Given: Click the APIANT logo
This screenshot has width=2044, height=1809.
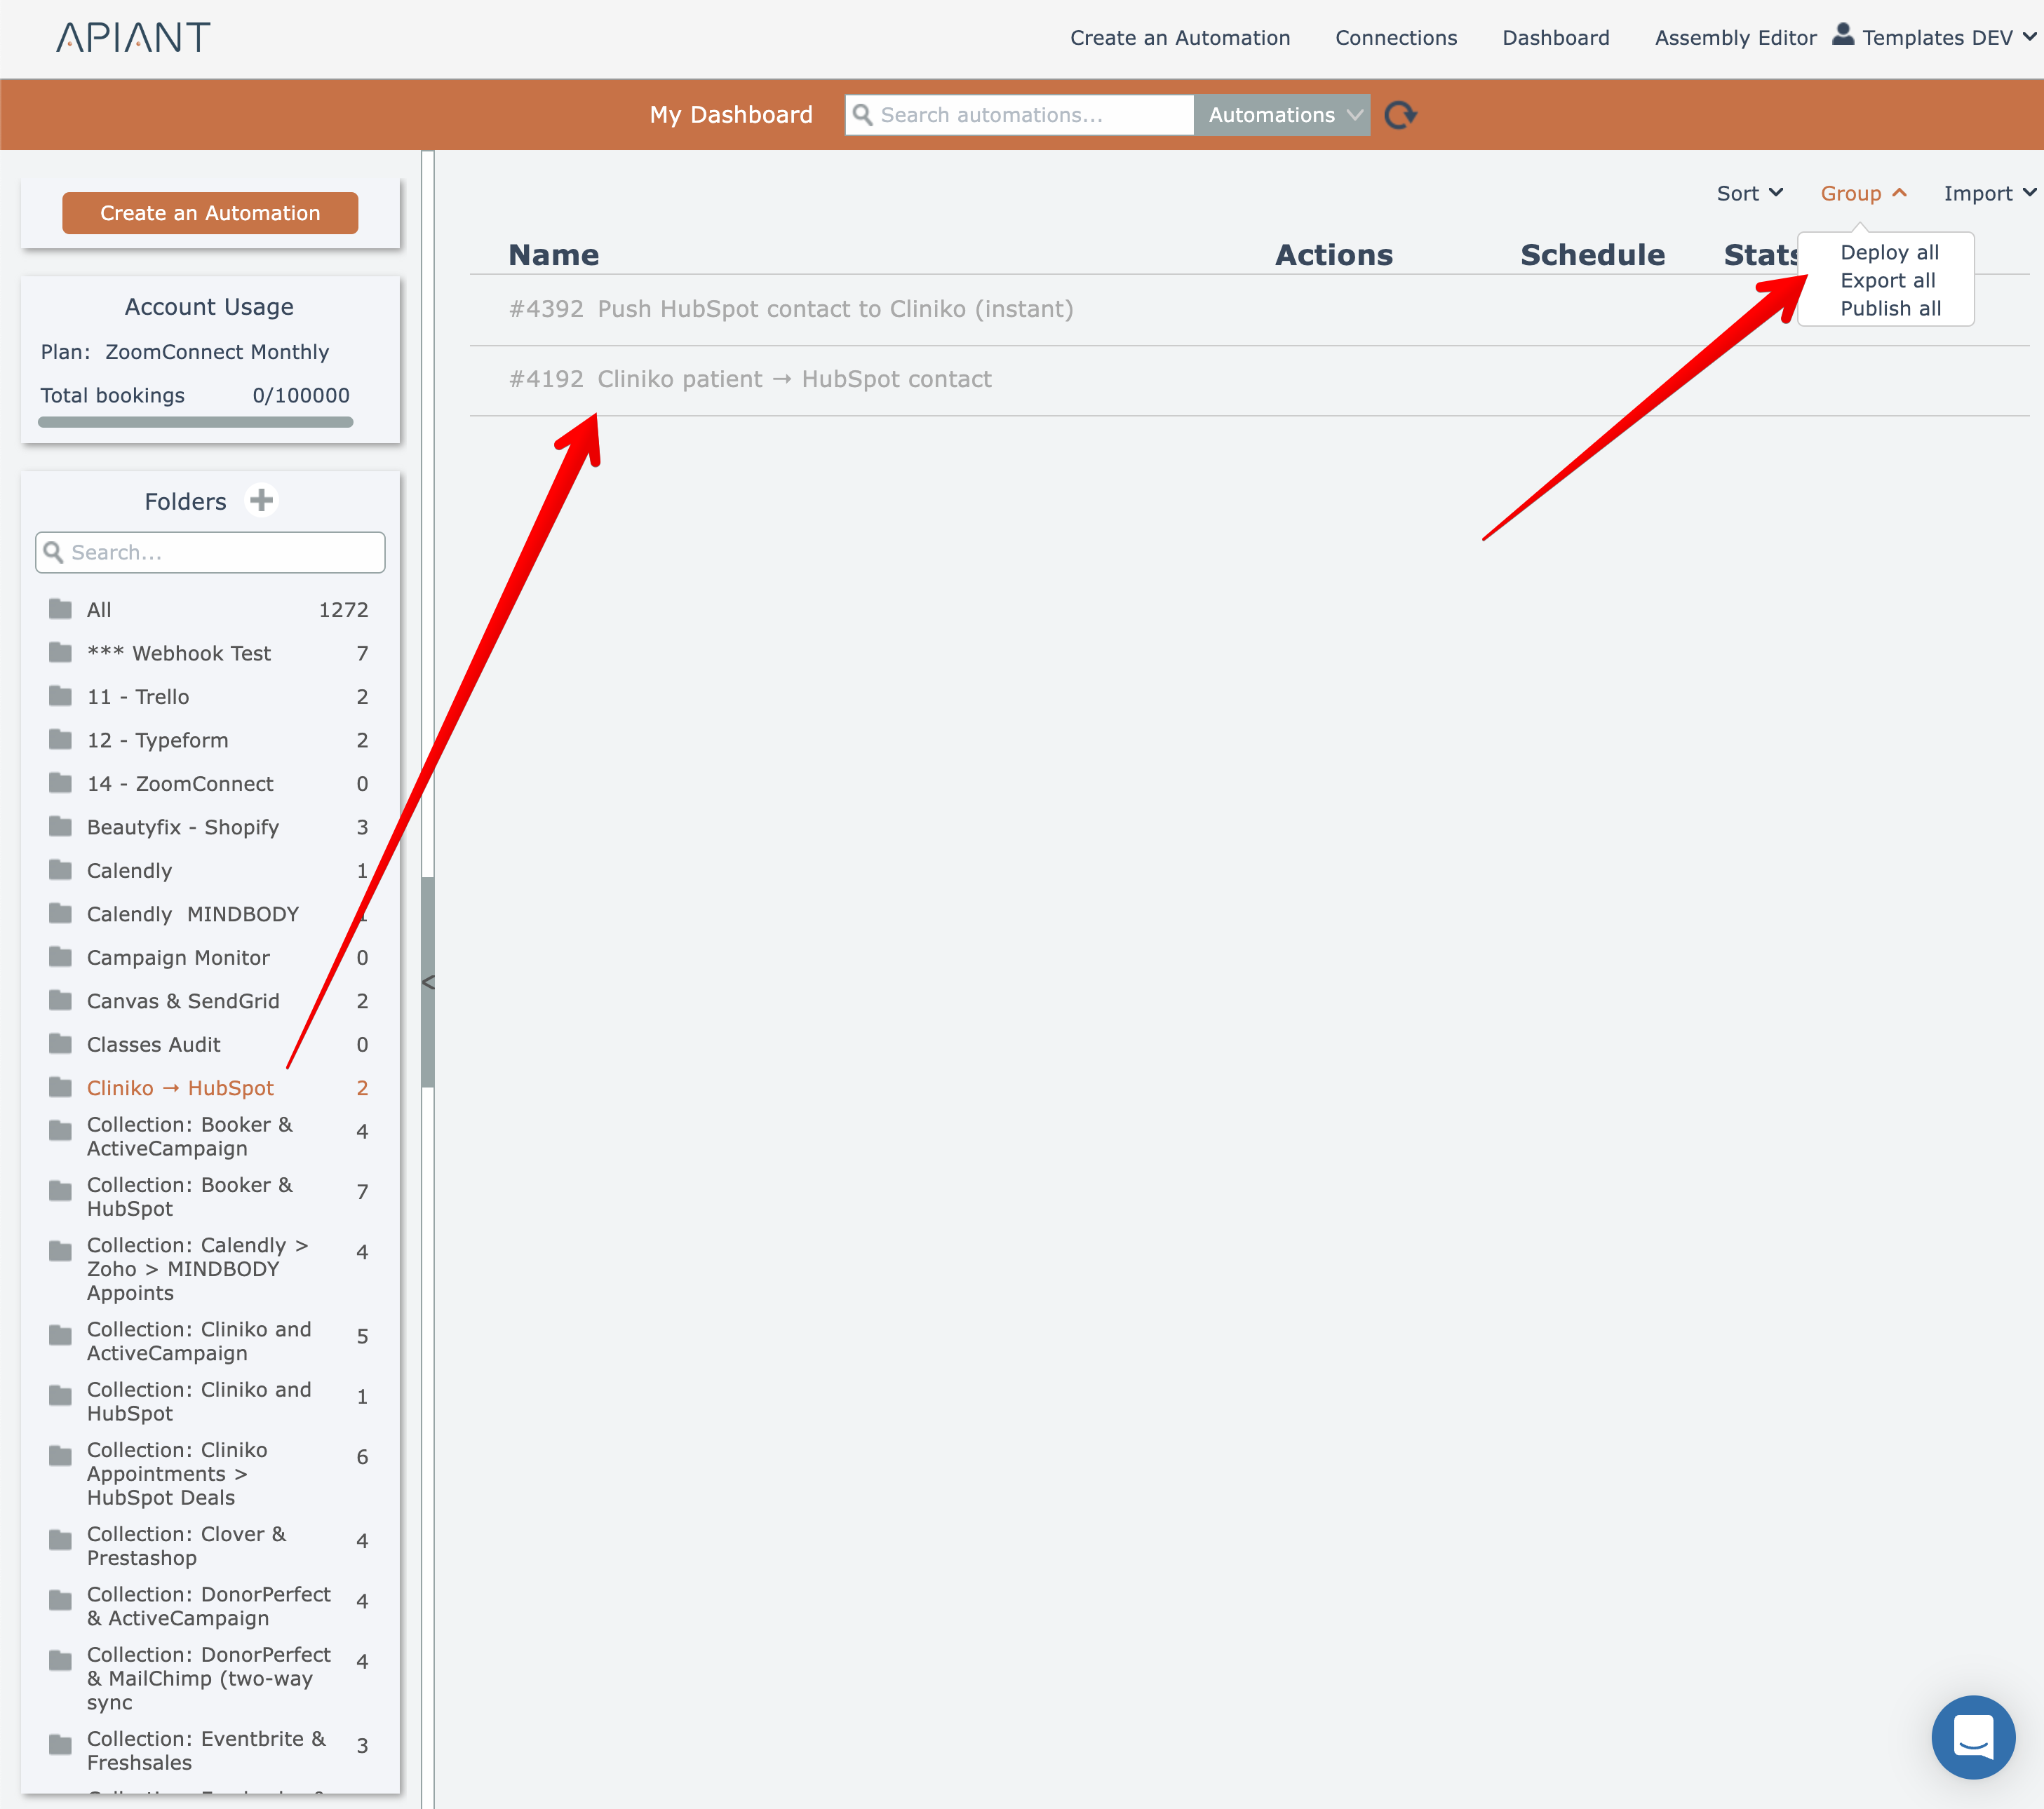Looking at the screenshot, I should click(133, 38).
